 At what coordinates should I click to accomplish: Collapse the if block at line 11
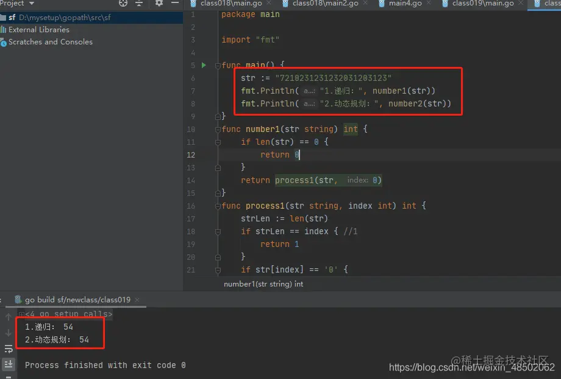coord(218,142)
